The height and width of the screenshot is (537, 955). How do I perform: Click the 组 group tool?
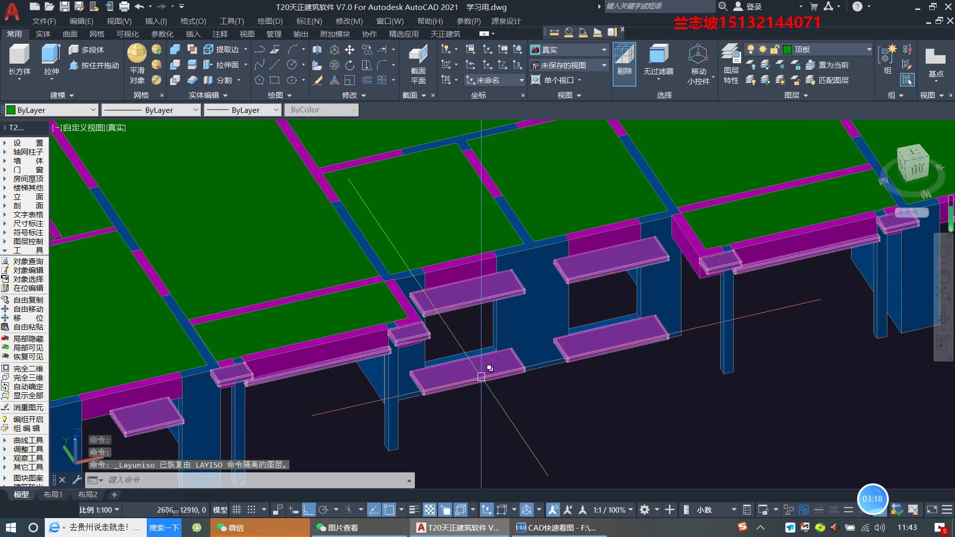[x=887, y=59]
